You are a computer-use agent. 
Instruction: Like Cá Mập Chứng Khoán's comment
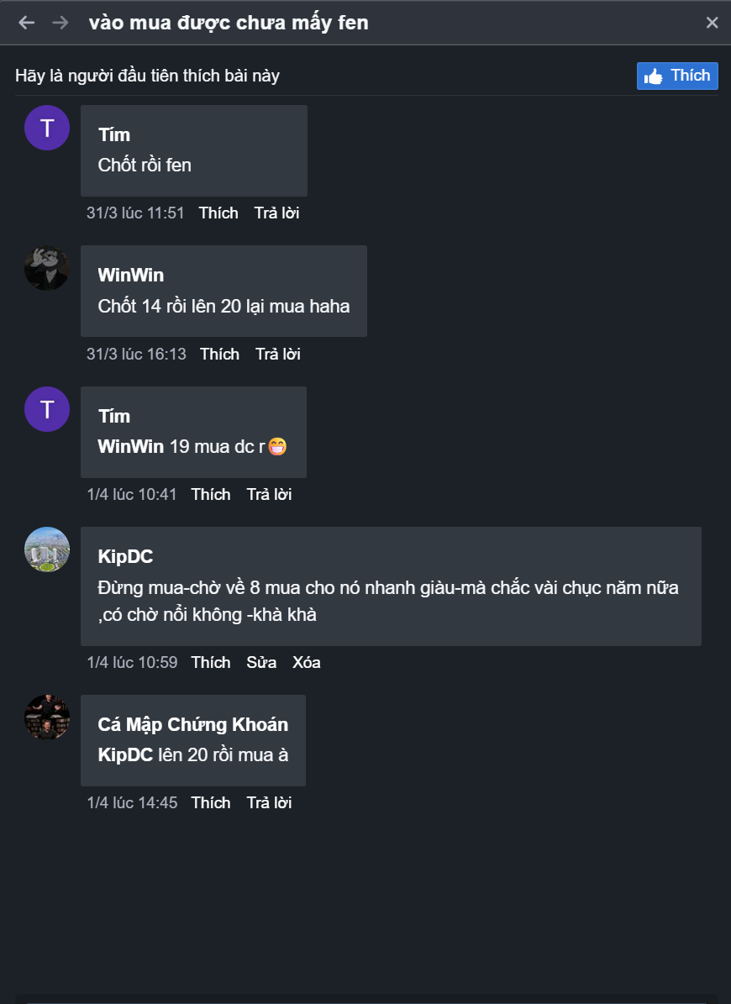point(211,803)
